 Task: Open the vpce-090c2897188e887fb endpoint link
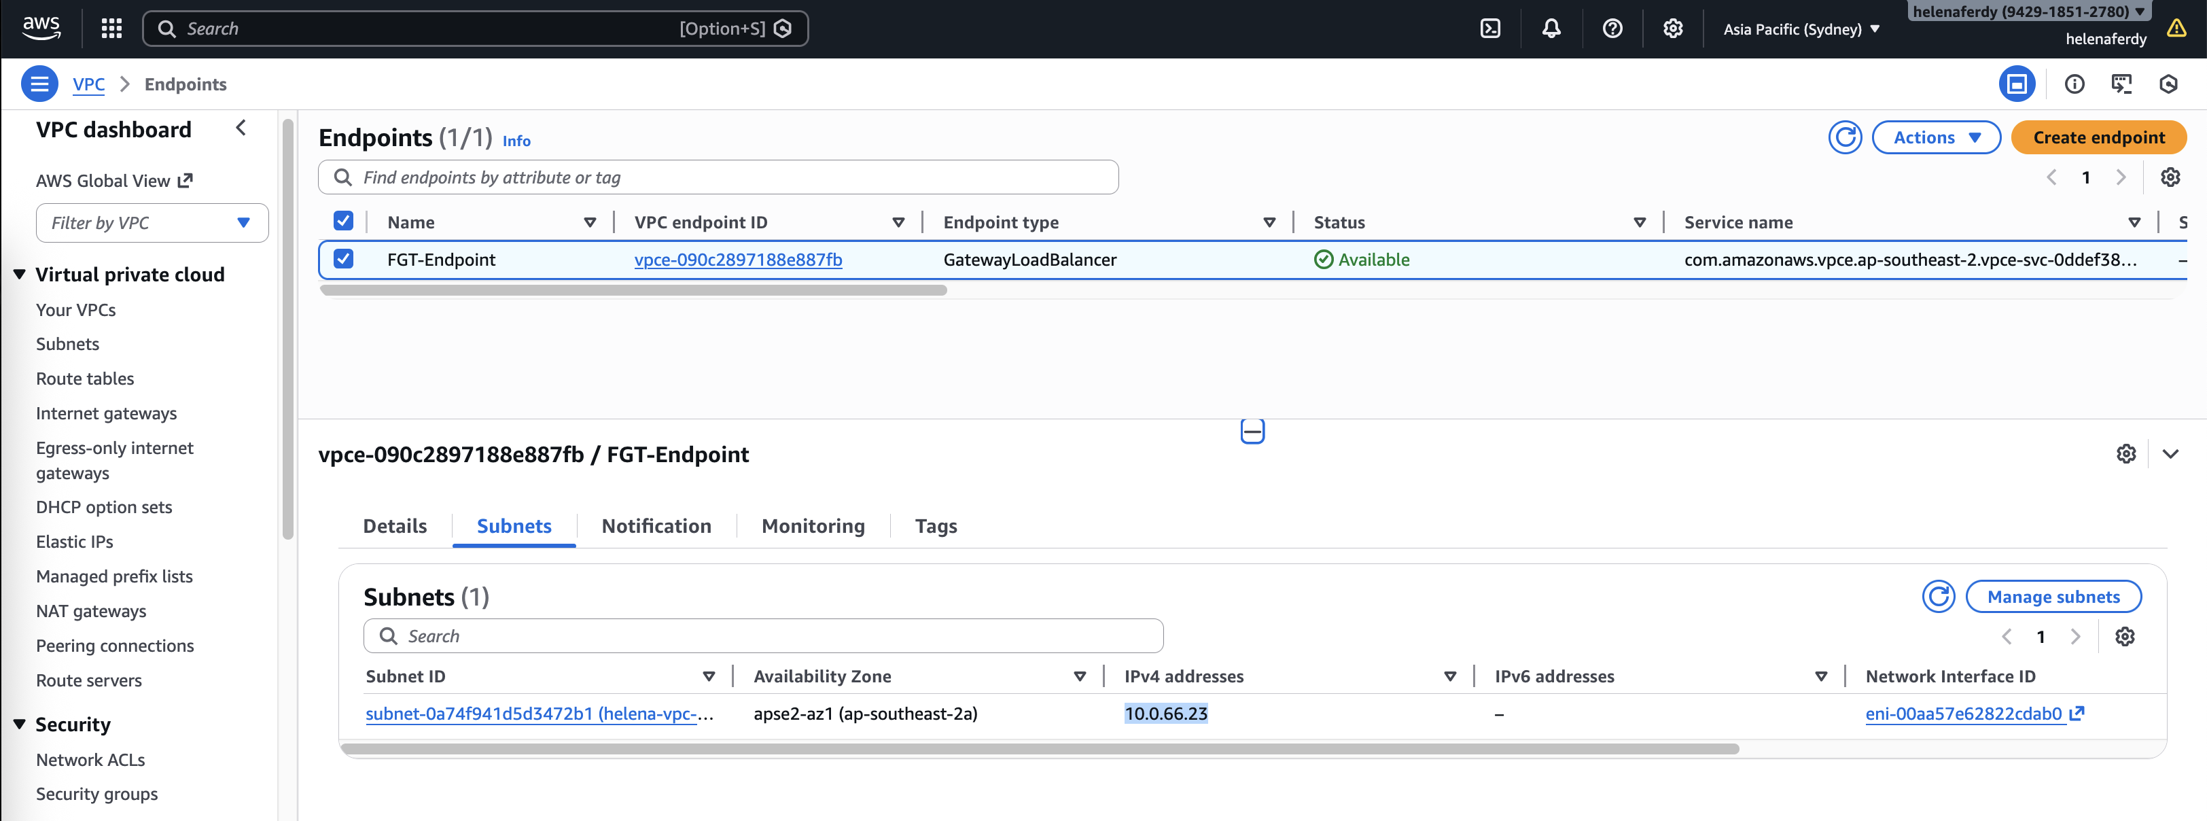[x=738, y=260]
